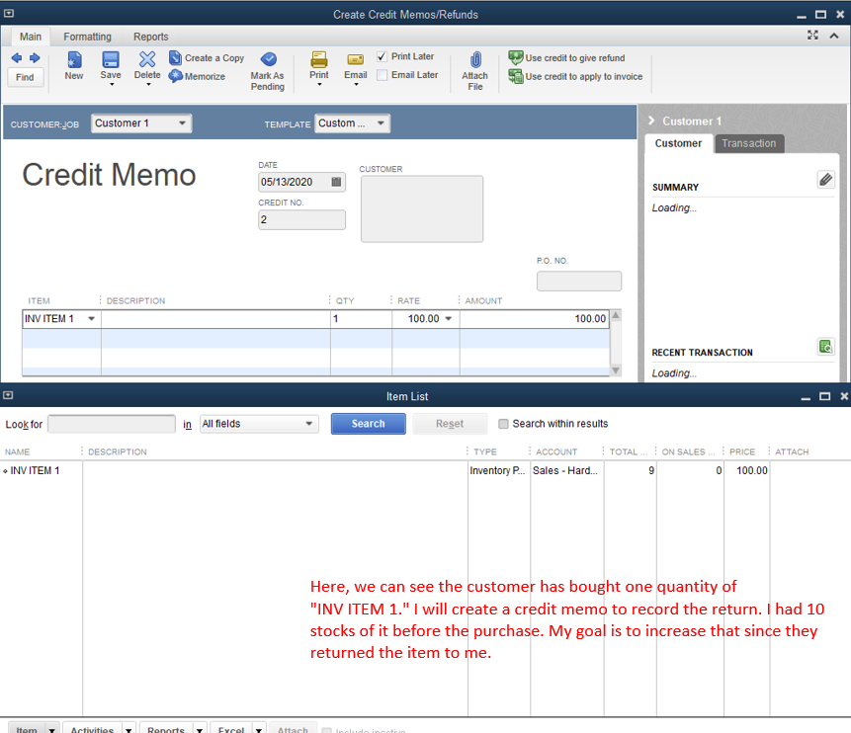Click the Find button

[x=25, y=77]
